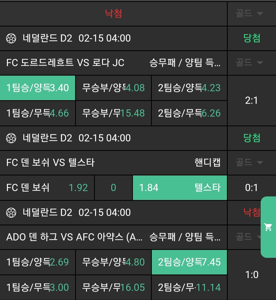
Task: Click the FC 도르드레흐트 VS 로다 JC title
Action: [x=65, y=63]
